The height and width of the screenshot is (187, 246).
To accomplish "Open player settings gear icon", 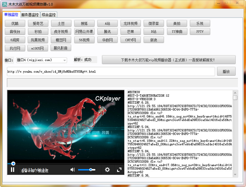I will pyautogui.click(x=107, y=170).
